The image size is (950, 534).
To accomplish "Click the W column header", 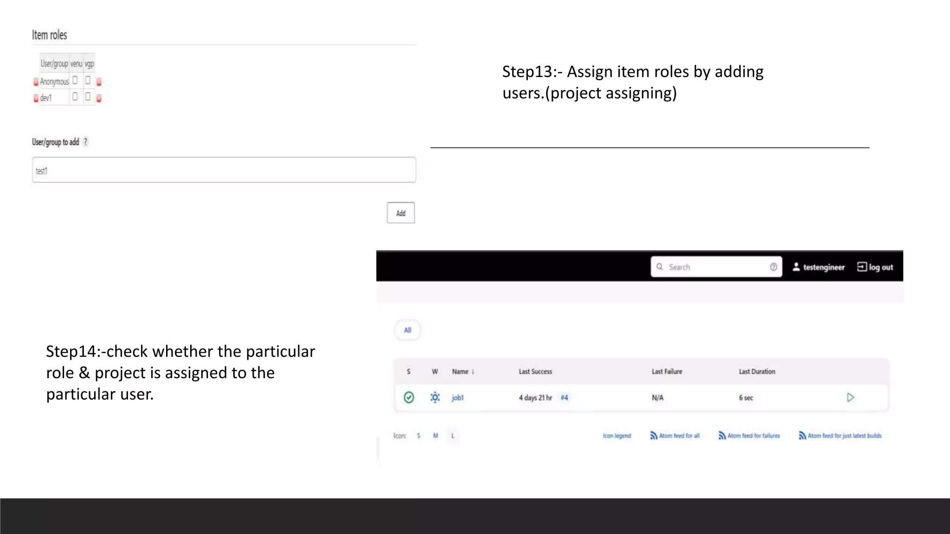I will coord(435,371).
